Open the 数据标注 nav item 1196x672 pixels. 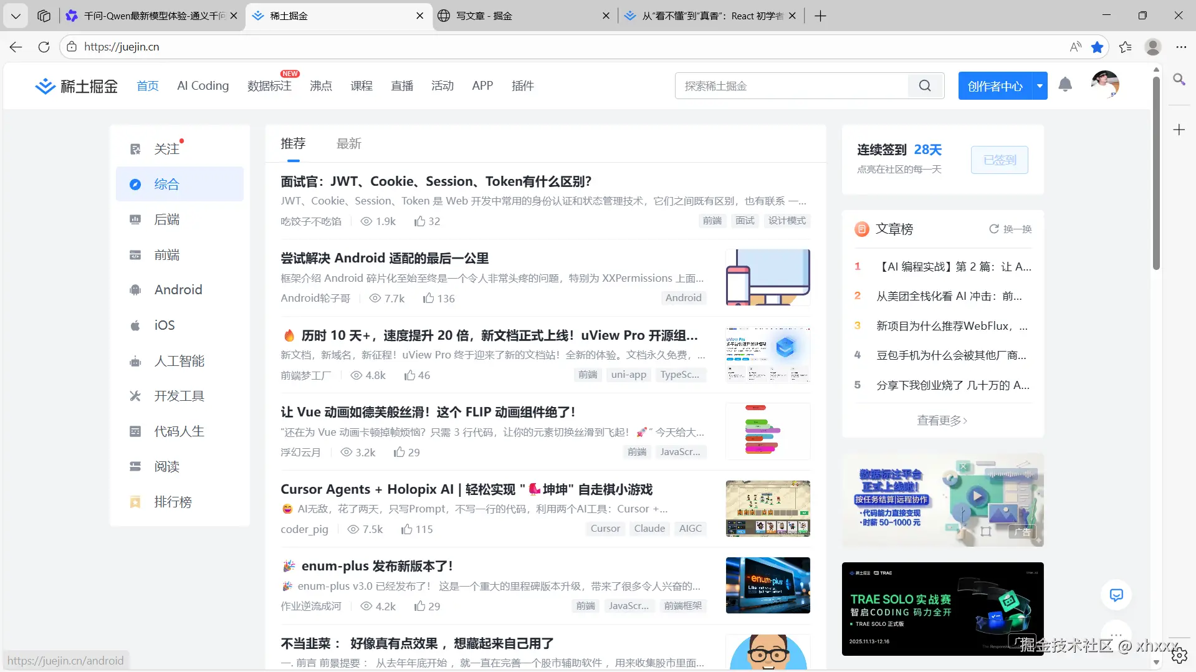(x=269, y=86)
